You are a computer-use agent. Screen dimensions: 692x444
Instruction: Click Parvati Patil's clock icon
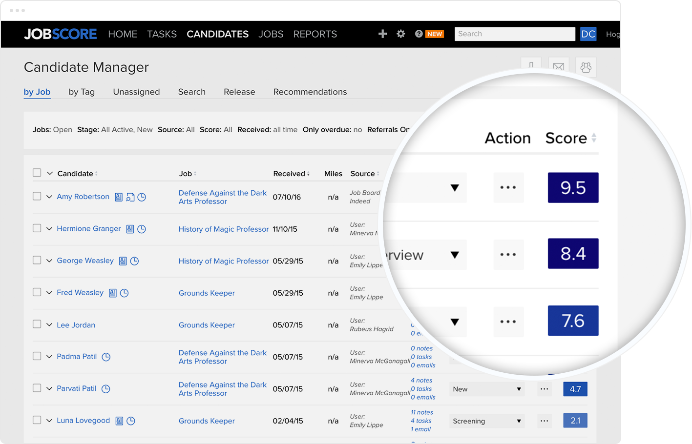(x=105, y=389)
